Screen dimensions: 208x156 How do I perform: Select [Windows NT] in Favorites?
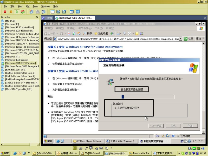[x=12, y=57]
